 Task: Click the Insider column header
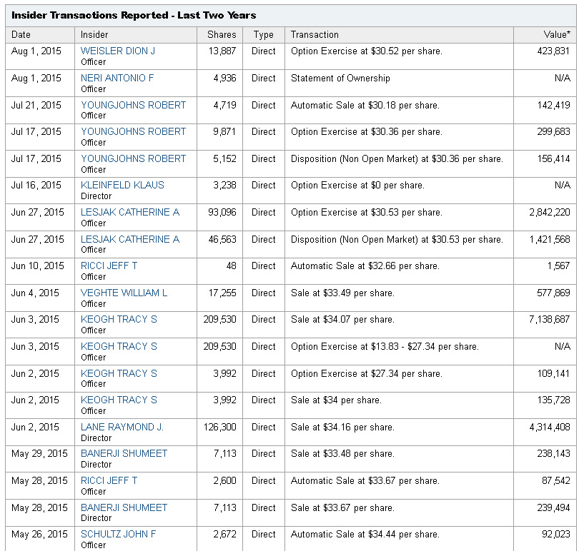tap(94, 34)
